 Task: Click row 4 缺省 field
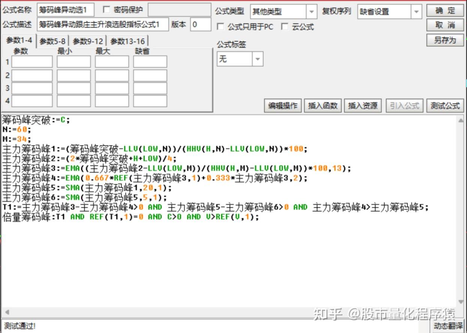click(x=150, y=101)
